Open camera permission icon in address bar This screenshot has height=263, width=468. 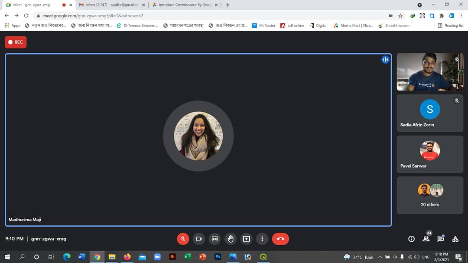tap(390, 16)
